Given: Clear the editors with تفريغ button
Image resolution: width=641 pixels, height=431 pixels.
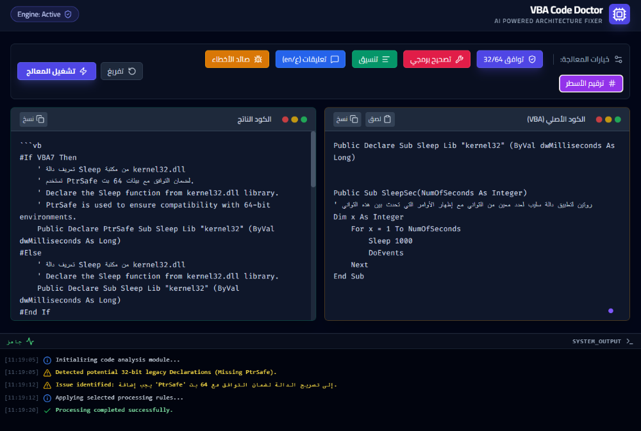Looking at the screenshot, I should click(x=121, y=71).
